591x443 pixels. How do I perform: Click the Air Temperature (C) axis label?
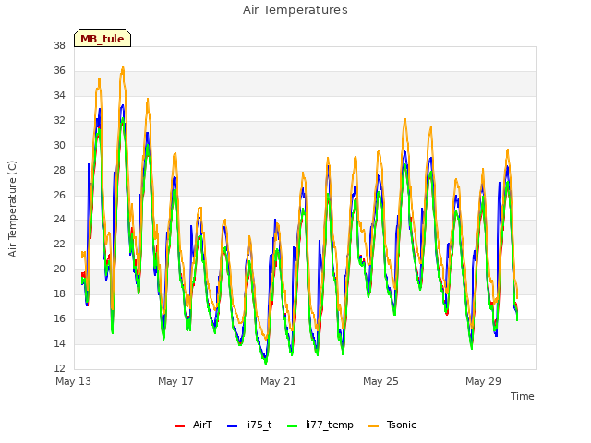12,210
